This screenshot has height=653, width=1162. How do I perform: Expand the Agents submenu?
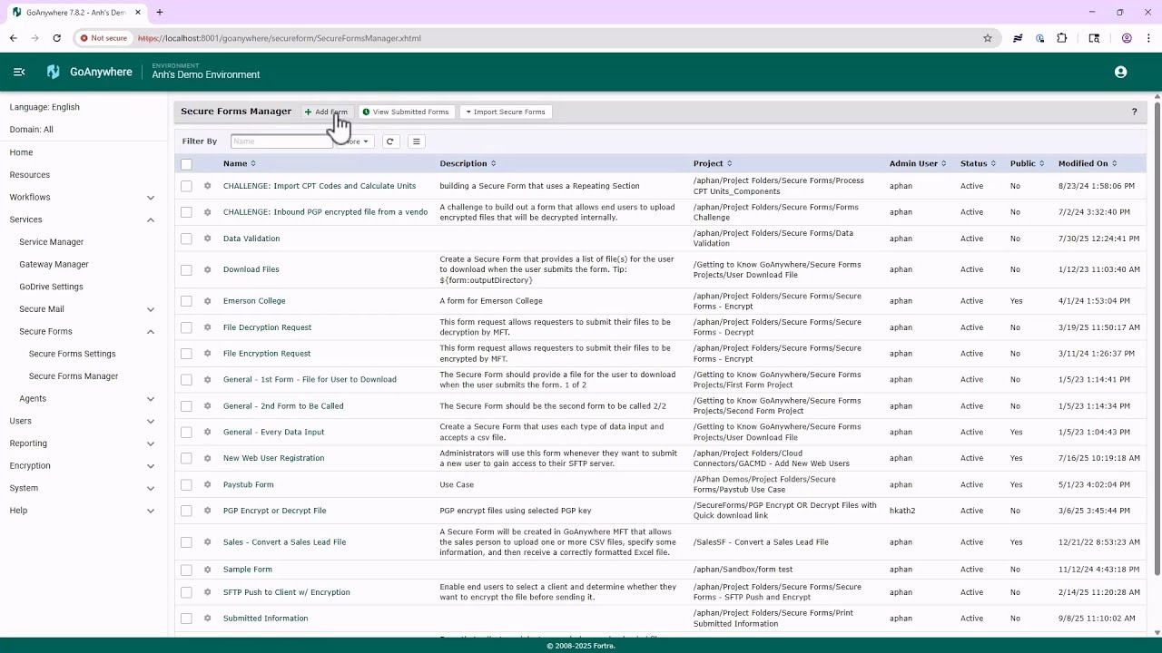(x=151, y=399)
